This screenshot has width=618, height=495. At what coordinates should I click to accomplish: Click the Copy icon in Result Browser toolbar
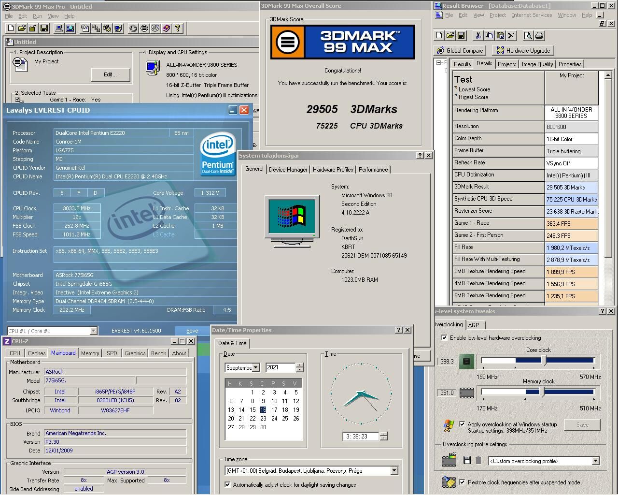(489, 35)
